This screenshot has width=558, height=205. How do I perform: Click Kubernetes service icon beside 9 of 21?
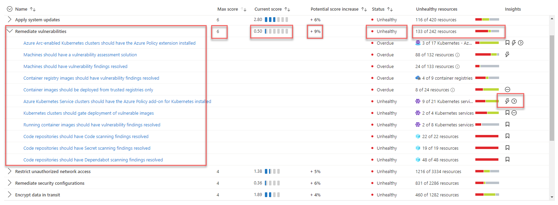(418, 101)
